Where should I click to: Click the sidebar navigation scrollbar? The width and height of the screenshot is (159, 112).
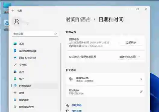coord(61,77)
